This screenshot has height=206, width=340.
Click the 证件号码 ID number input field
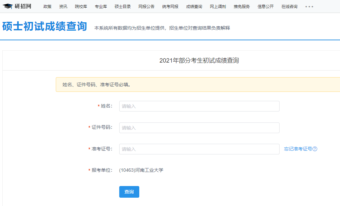[x=199, y=128]
